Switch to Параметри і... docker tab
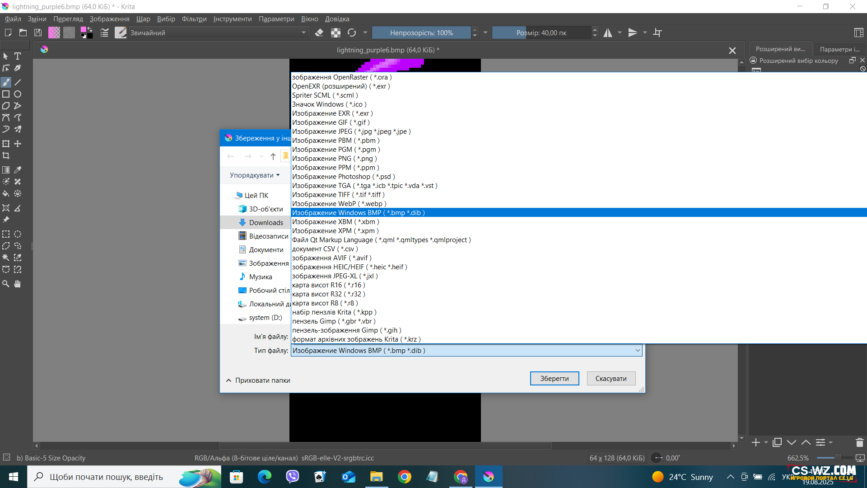This screenshot has height=488, width=867. 839,49
